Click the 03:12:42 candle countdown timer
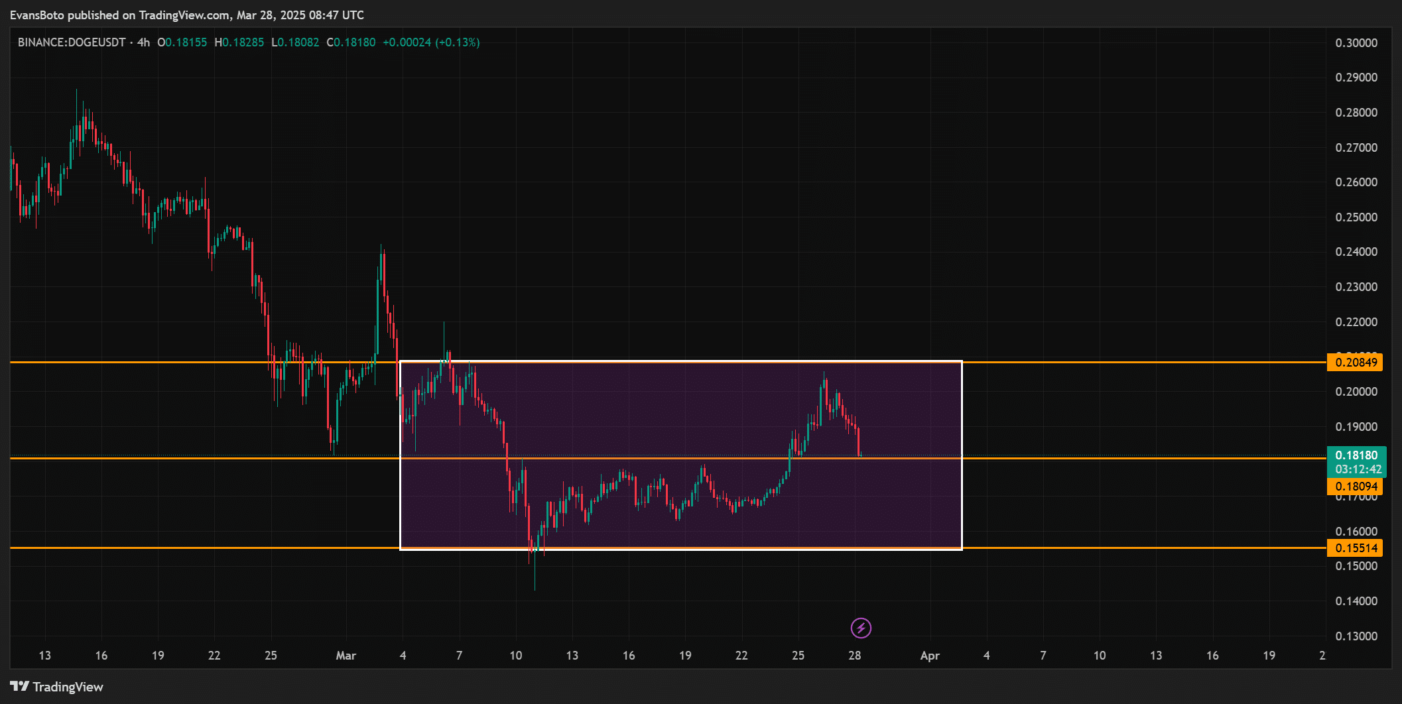Viewport: 1402px width, 704px height. pyautogui.click(x=1358, y=469)
